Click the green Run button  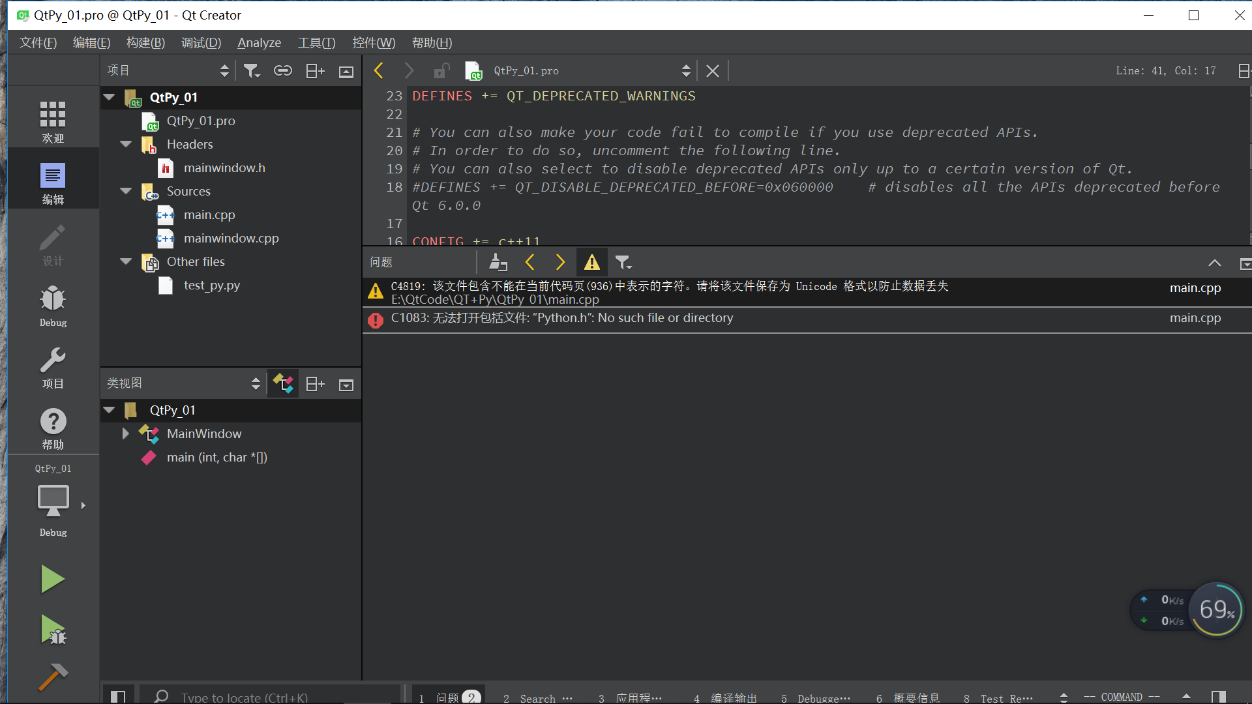[52, 579]
